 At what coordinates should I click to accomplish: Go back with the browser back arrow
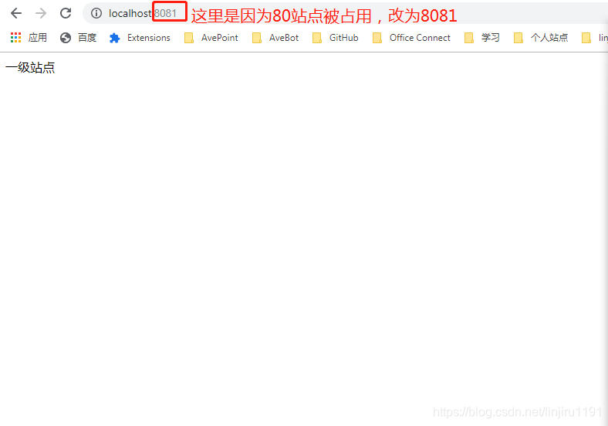[16, 13]
